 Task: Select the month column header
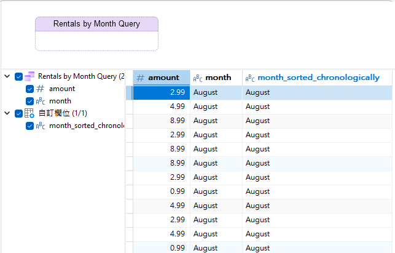tap(216, 78)
